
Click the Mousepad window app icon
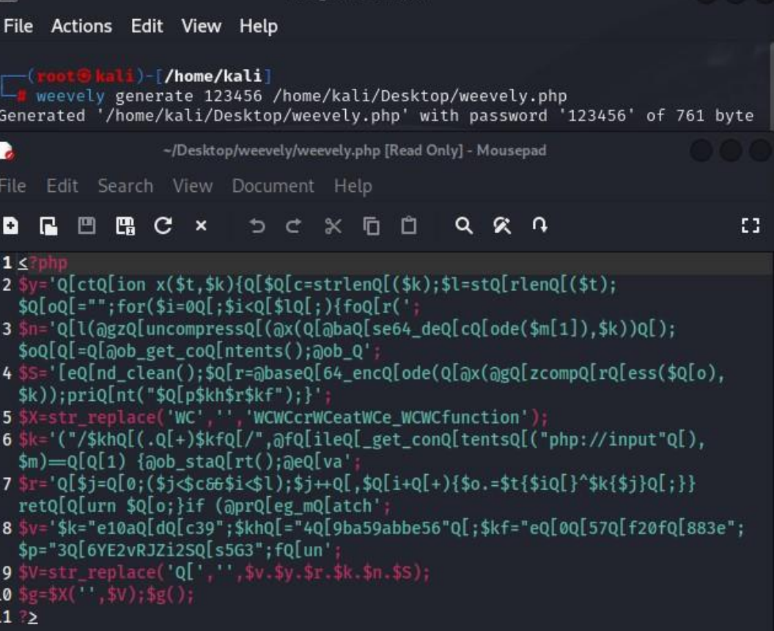pyautogui.click(x=7, y=151)
